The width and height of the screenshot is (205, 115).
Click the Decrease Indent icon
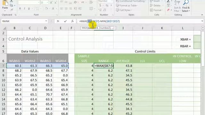point(76,9)
